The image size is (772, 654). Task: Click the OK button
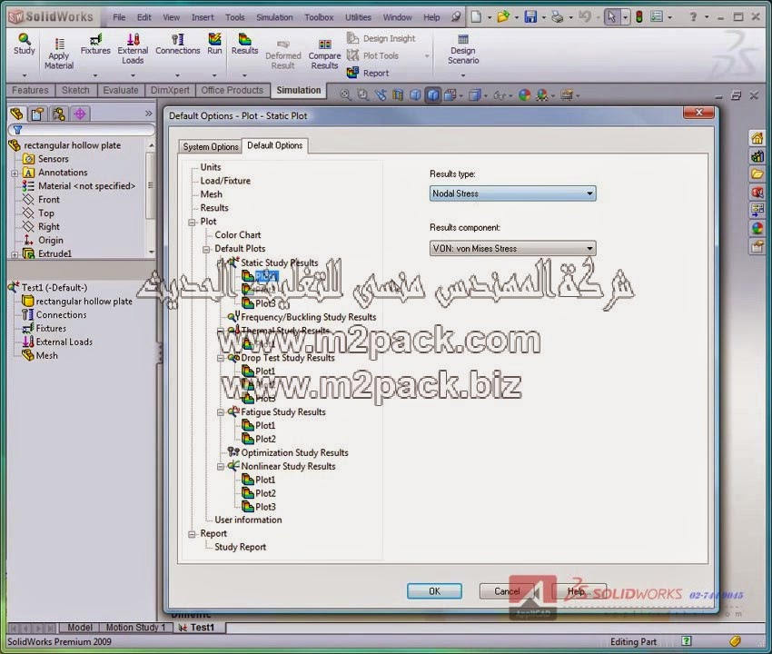pyautogui.click(x=434, y=591)
